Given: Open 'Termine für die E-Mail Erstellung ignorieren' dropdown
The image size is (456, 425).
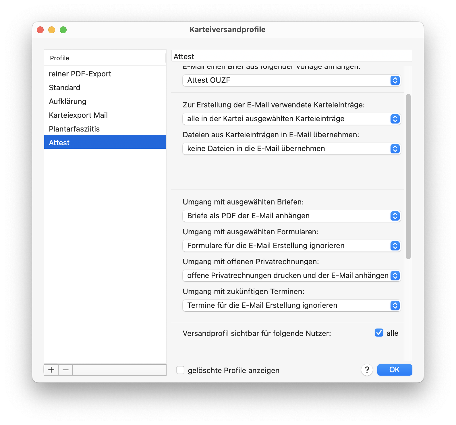Looking at the screenshot, I should pyautogui.click(x=291, y=306).
